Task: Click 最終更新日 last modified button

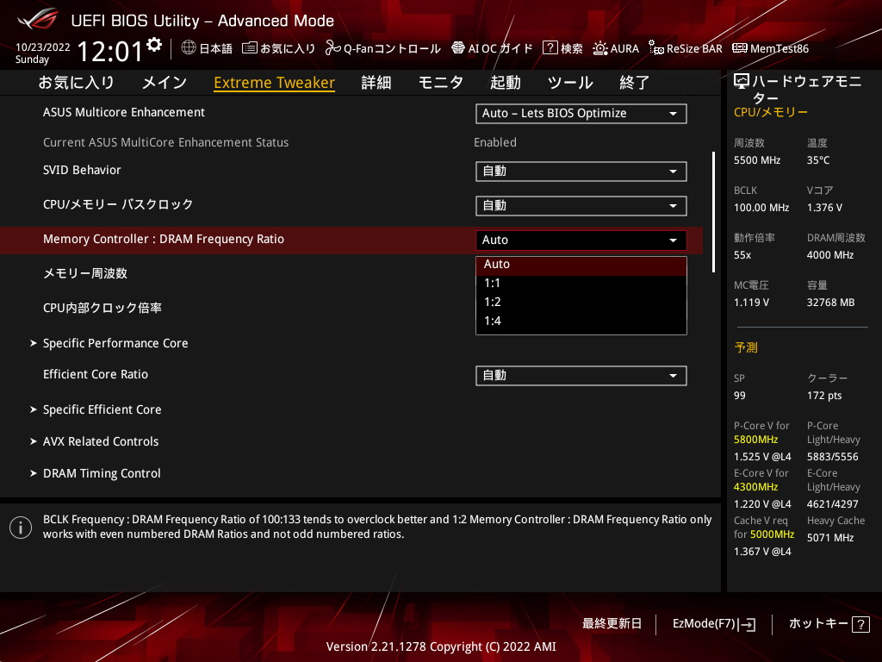Action: 612,624
